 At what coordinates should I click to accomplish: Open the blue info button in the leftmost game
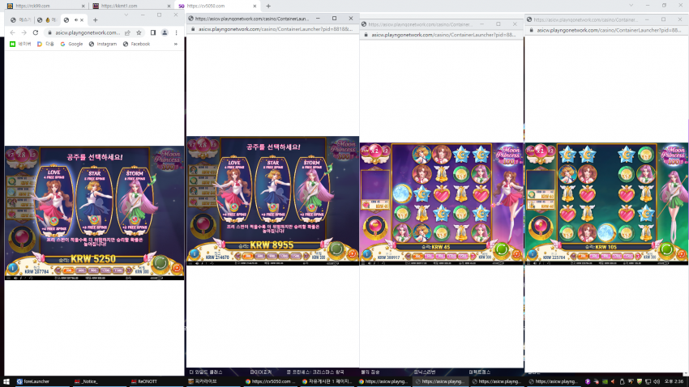(x=12, y=268)
